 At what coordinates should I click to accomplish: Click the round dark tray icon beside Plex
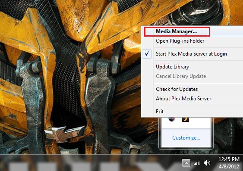tap(172, 119)
